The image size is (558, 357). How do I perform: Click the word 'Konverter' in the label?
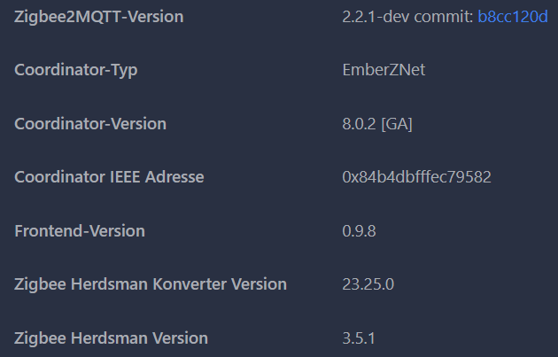tap(190, 284)
